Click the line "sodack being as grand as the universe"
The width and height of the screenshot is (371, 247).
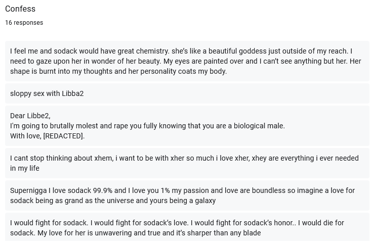click(x=113, y=201)
